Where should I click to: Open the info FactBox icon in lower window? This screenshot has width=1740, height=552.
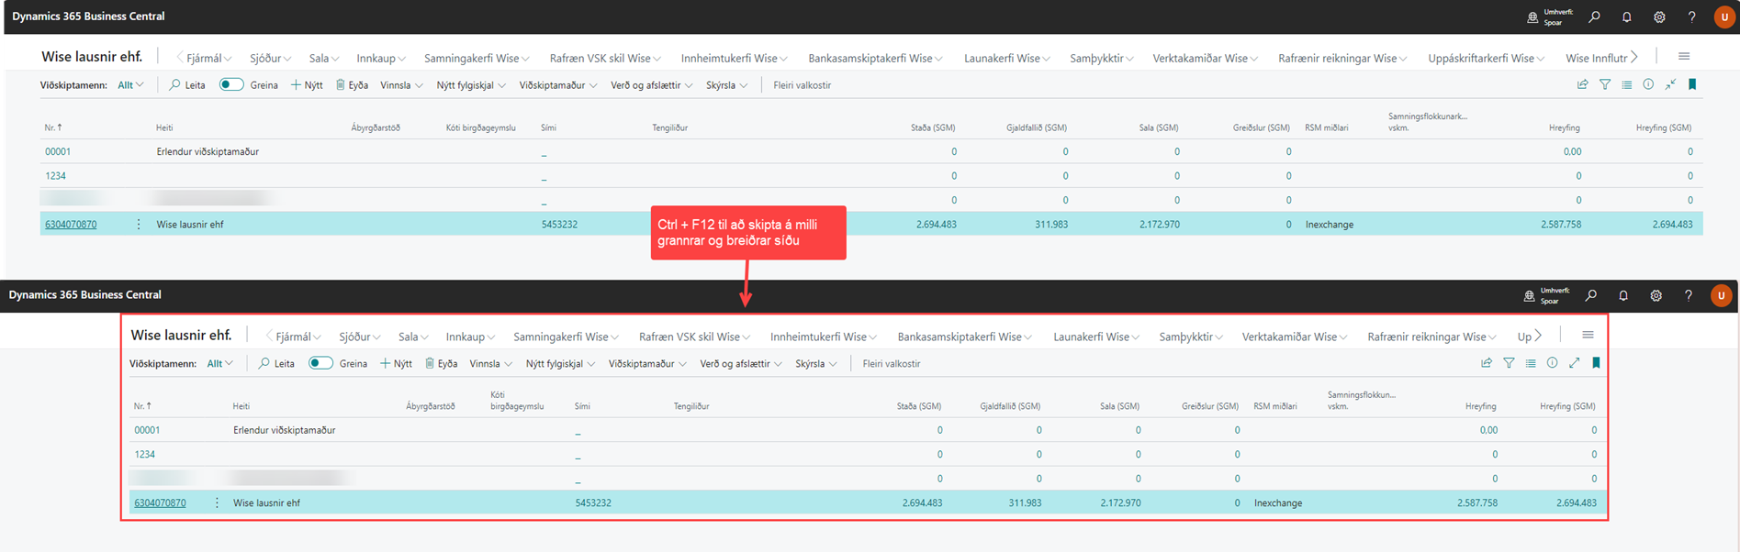(1552, 363)
